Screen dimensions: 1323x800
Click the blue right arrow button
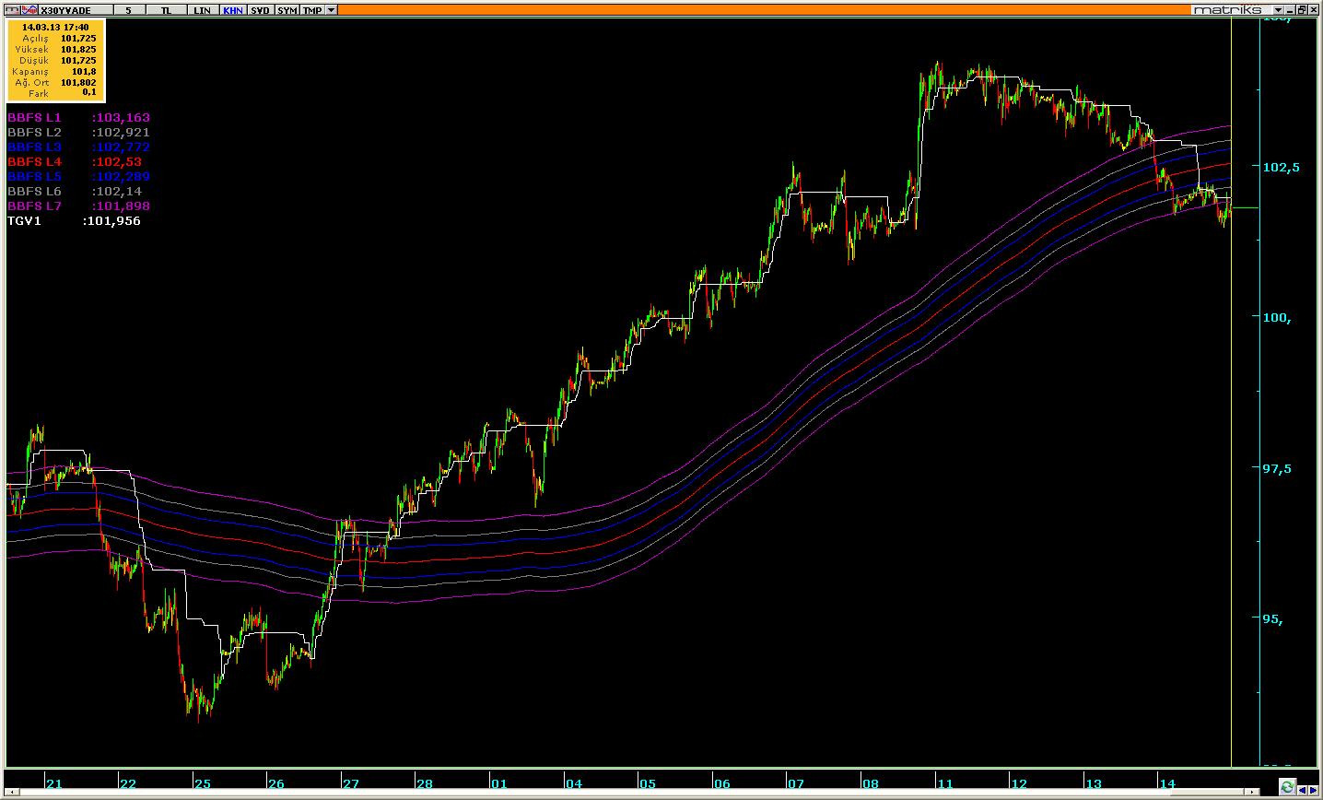click(x=1313, y=790)
